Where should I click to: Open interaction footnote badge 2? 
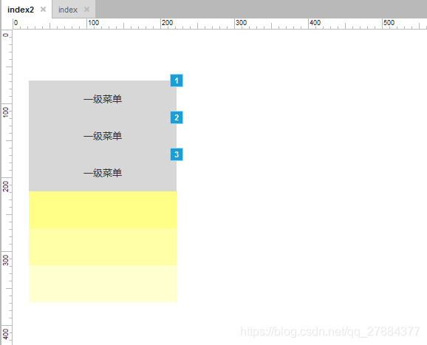[177, 117]
